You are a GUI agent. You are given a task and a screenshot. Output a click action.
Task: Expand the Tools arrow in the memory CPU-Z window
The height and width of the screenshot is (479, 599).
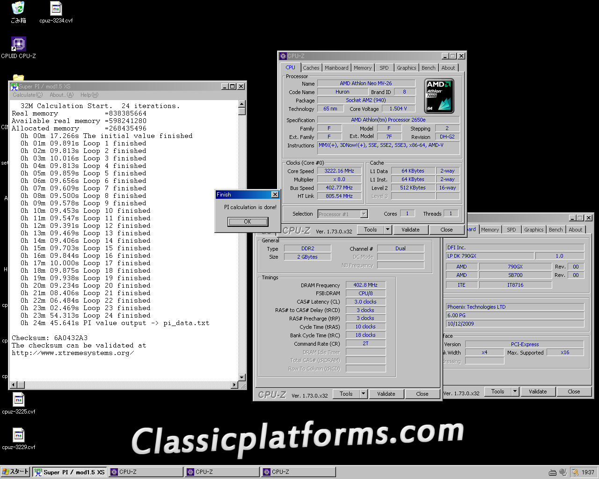click(363, 394)
